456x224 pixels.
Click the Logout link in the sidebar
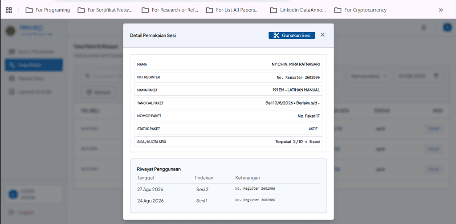(x=21, y=212)
